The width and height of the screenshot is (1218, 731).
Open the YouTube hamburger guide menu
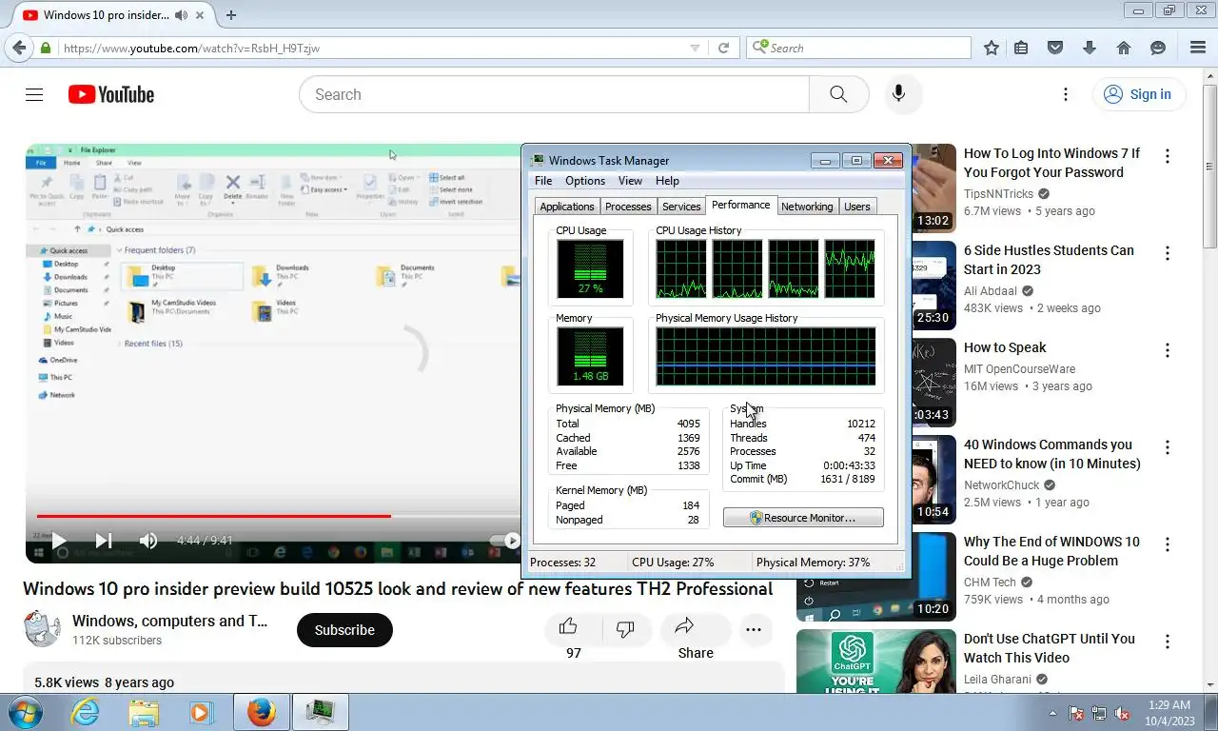click(34, 94)
